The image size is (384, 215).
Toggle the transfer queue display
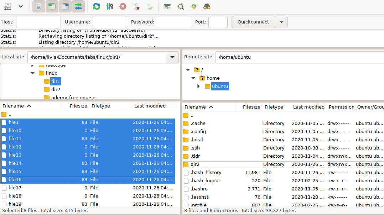(78, 6)
